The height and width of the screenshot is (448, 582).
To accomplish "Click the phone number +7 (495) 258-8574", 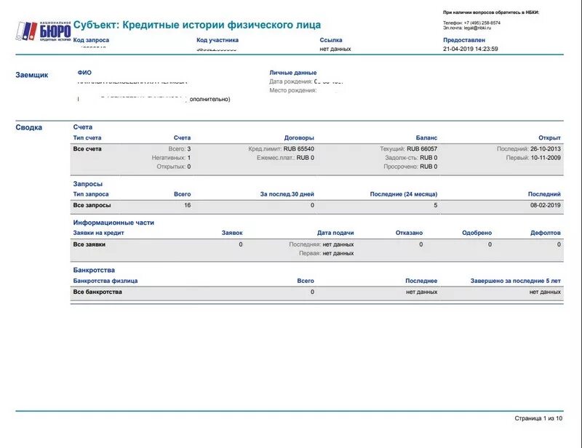I will [x=482, y=23].
